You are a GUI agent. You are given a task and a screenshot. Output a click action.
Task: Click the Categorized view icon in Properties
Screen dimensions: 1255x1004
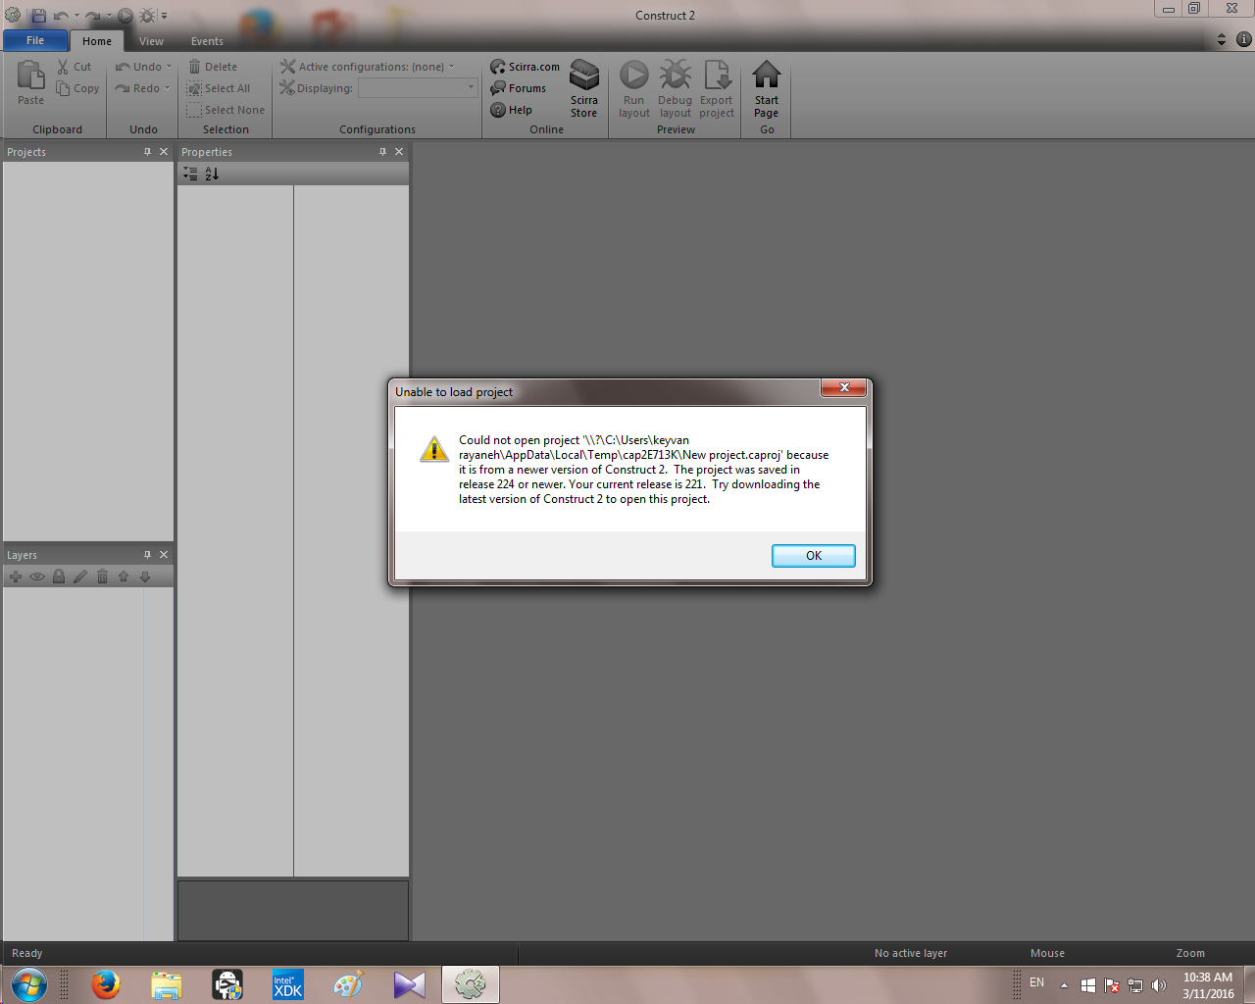click(190, 174)
